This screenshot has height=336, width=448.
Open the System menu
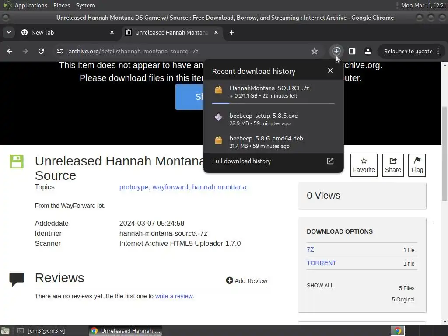(x=85, y=5)
